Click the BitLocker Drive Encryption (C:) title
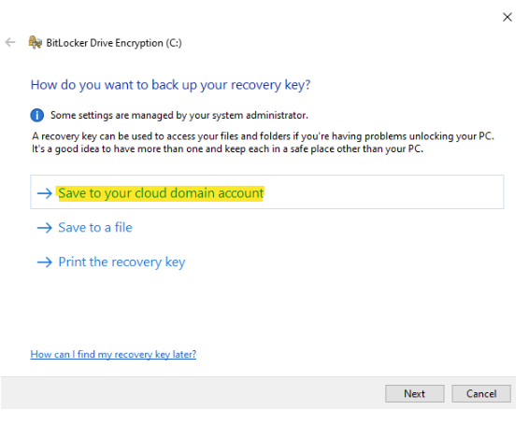 114,43
